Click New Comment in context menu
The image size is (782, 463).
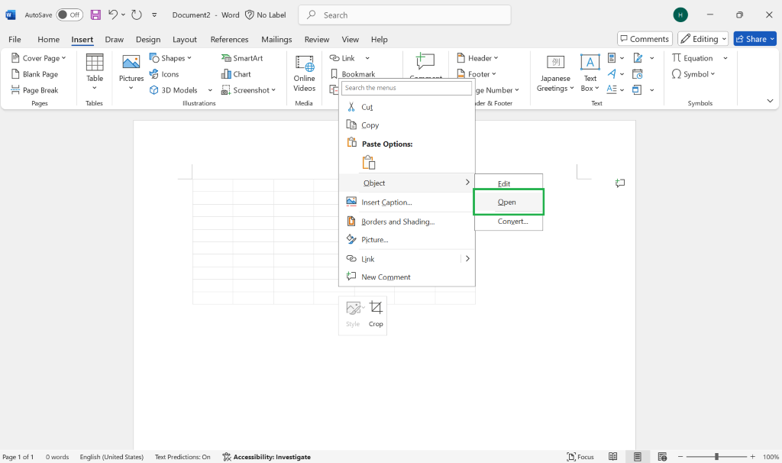pos(406,277)
